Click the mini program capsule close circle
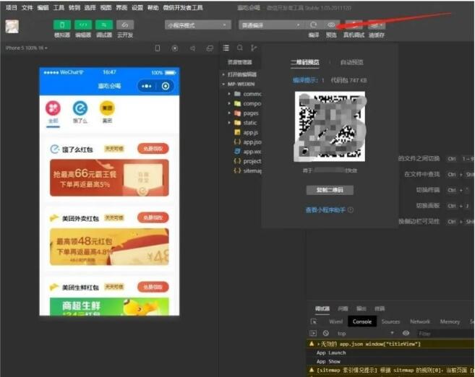 pyautogui.click(x=166, y=86)
